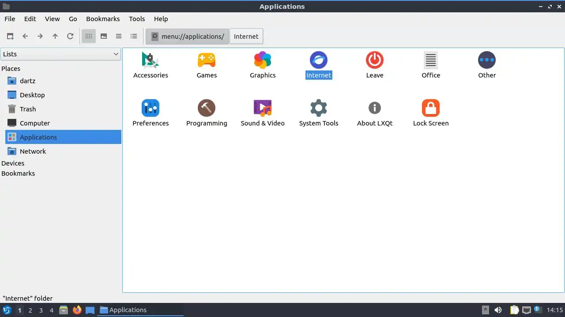The width and height of the screenshot is (565, 317).
Task: Switch to detailed list view
Action: tap(134, 36)
